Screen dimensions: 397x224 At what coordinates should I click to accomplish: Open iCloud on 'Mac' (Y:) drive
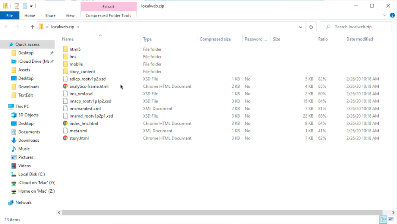(37, 183)
